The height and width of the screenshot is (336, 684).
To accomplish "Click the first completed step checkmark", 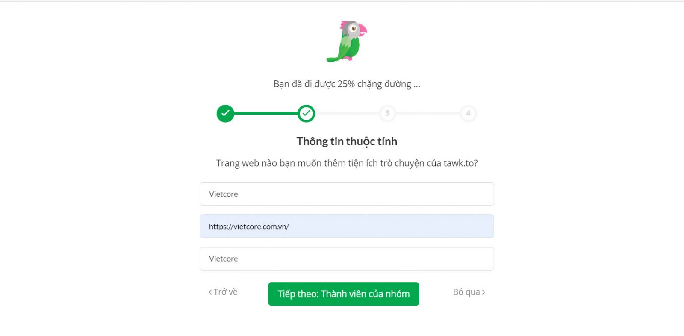I will (225, 113).
